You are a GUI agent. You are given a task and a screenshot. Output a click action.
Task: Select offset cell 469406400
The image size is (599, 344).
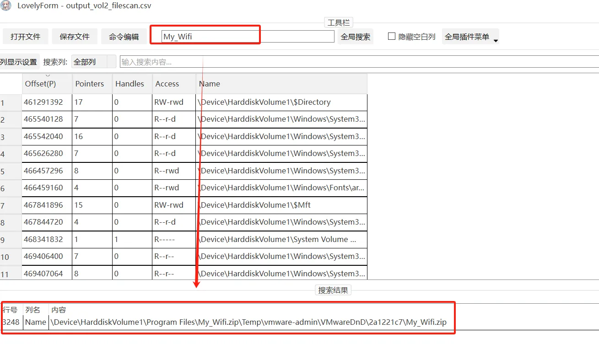47,257
